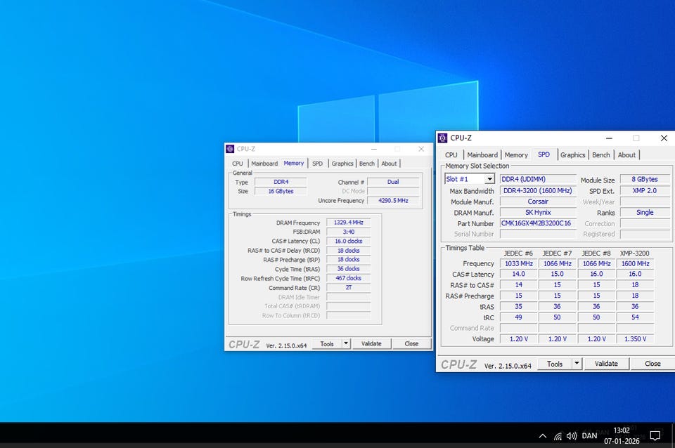Screen dimensions: 675x448
Task: Open the notification action center icon
Action: coord(655,435)
